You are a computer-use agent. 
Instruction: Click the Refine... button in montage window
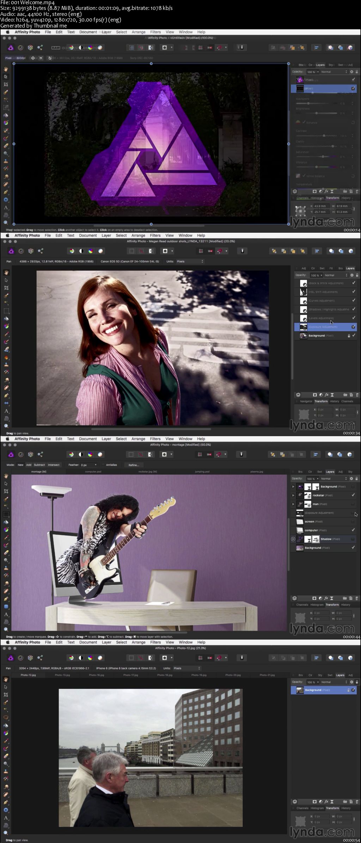[x=134, y=465]
